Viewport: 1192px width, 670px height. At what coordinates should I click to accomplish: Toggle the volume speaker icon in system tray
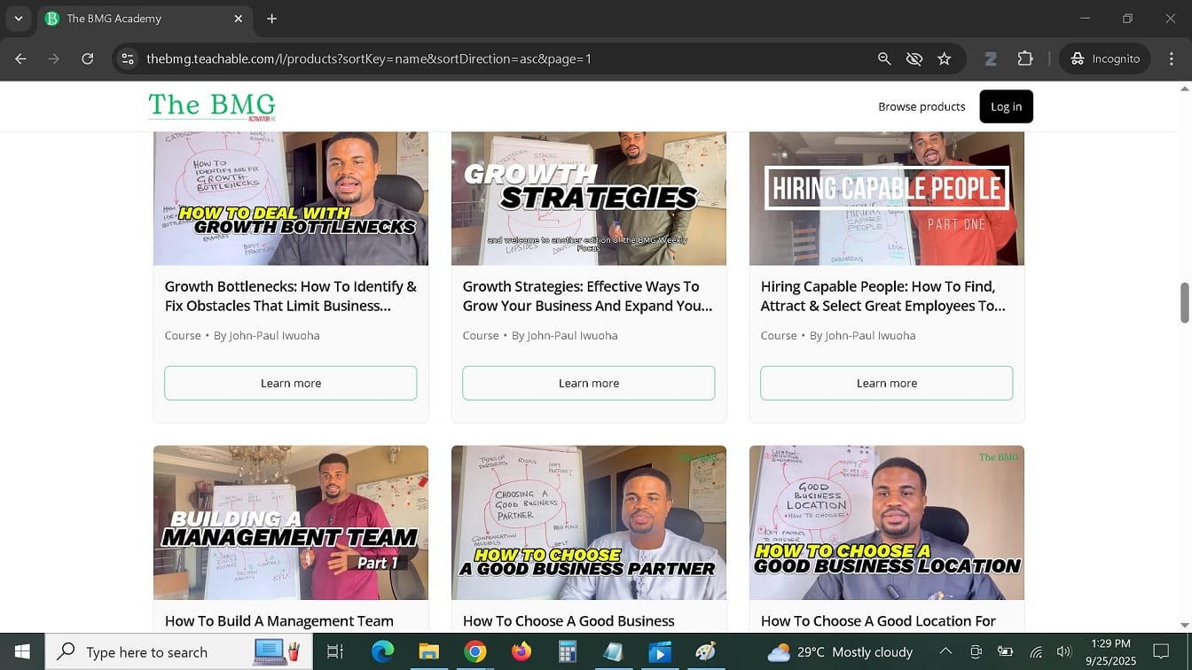tap(1064, 652)
